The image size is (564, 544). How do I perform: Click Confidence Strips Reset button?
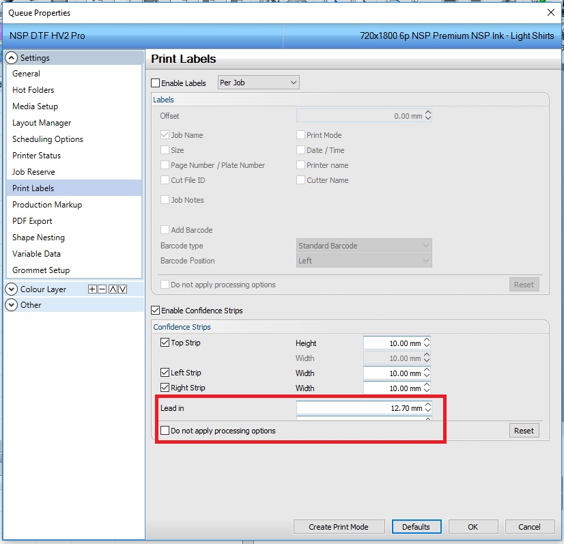(524, 431)
